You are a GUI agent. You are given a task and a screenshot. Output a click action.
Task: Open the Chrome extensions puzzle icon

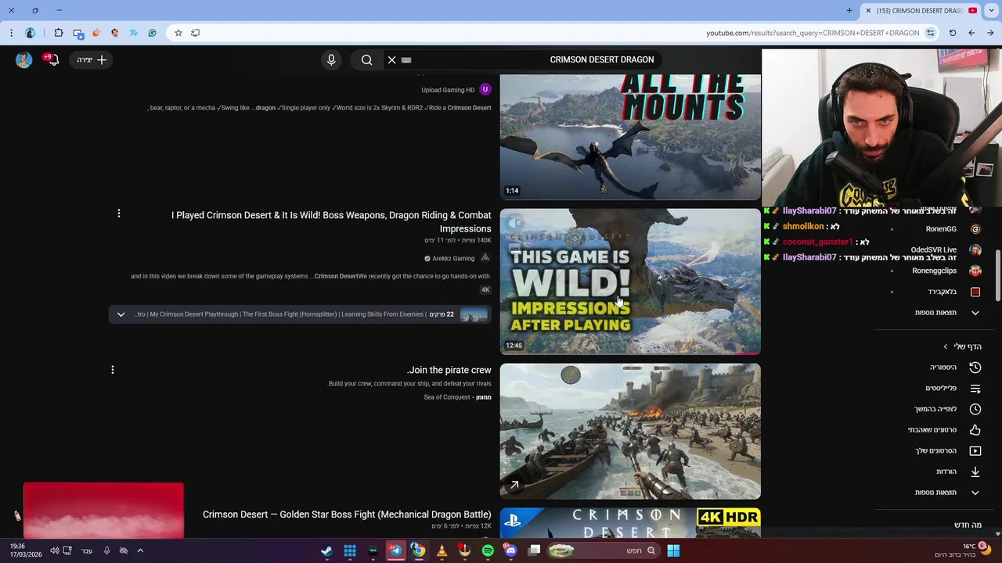click(x=59, y=33)
